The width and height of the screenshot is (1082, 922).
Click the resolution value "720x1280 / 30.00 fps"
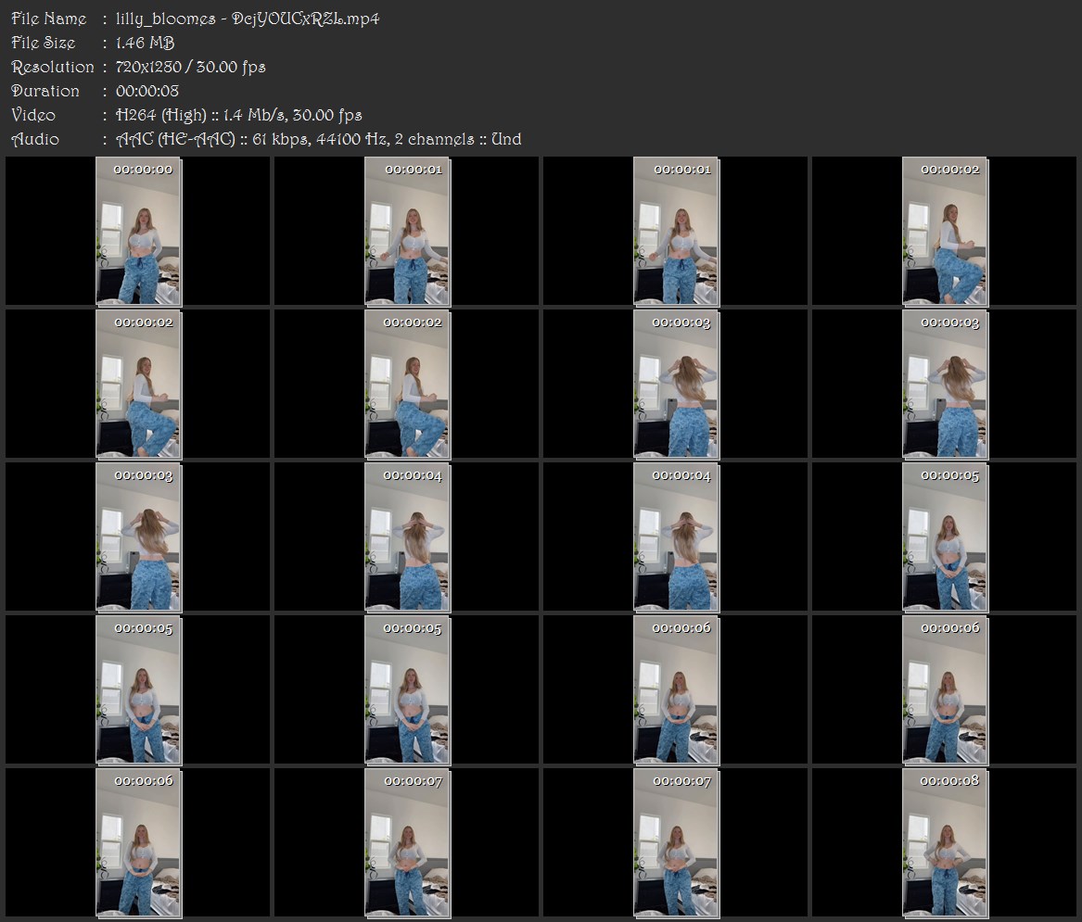pos(190,67)
